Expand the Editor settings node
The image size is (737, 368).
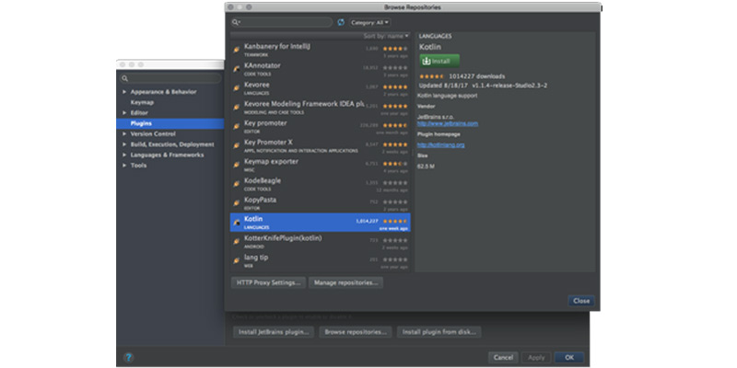[124, 113]
